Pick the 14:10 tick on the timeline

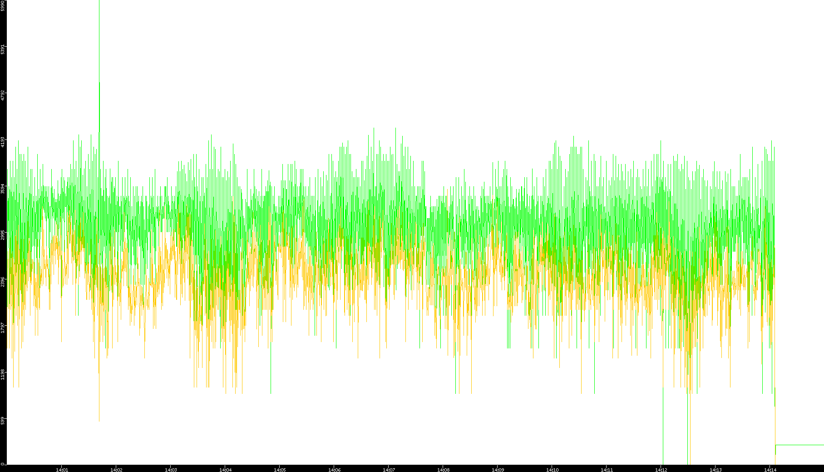point(552,469)
